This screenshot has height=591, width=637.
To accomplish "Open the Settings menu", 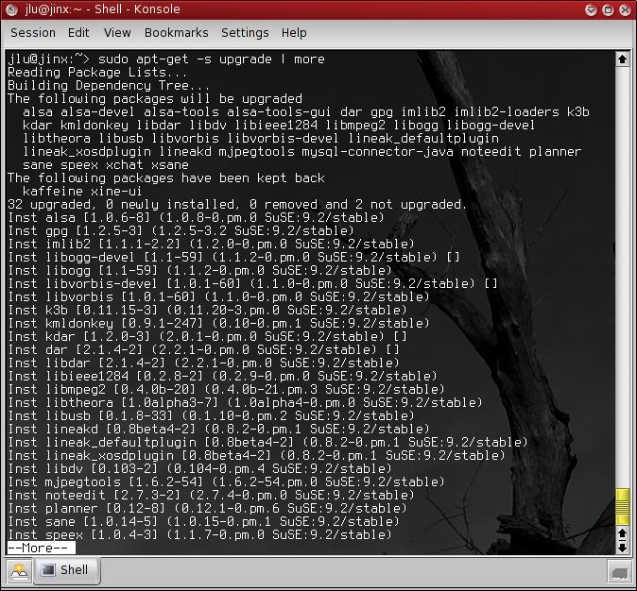I will [x=245, y=32].
